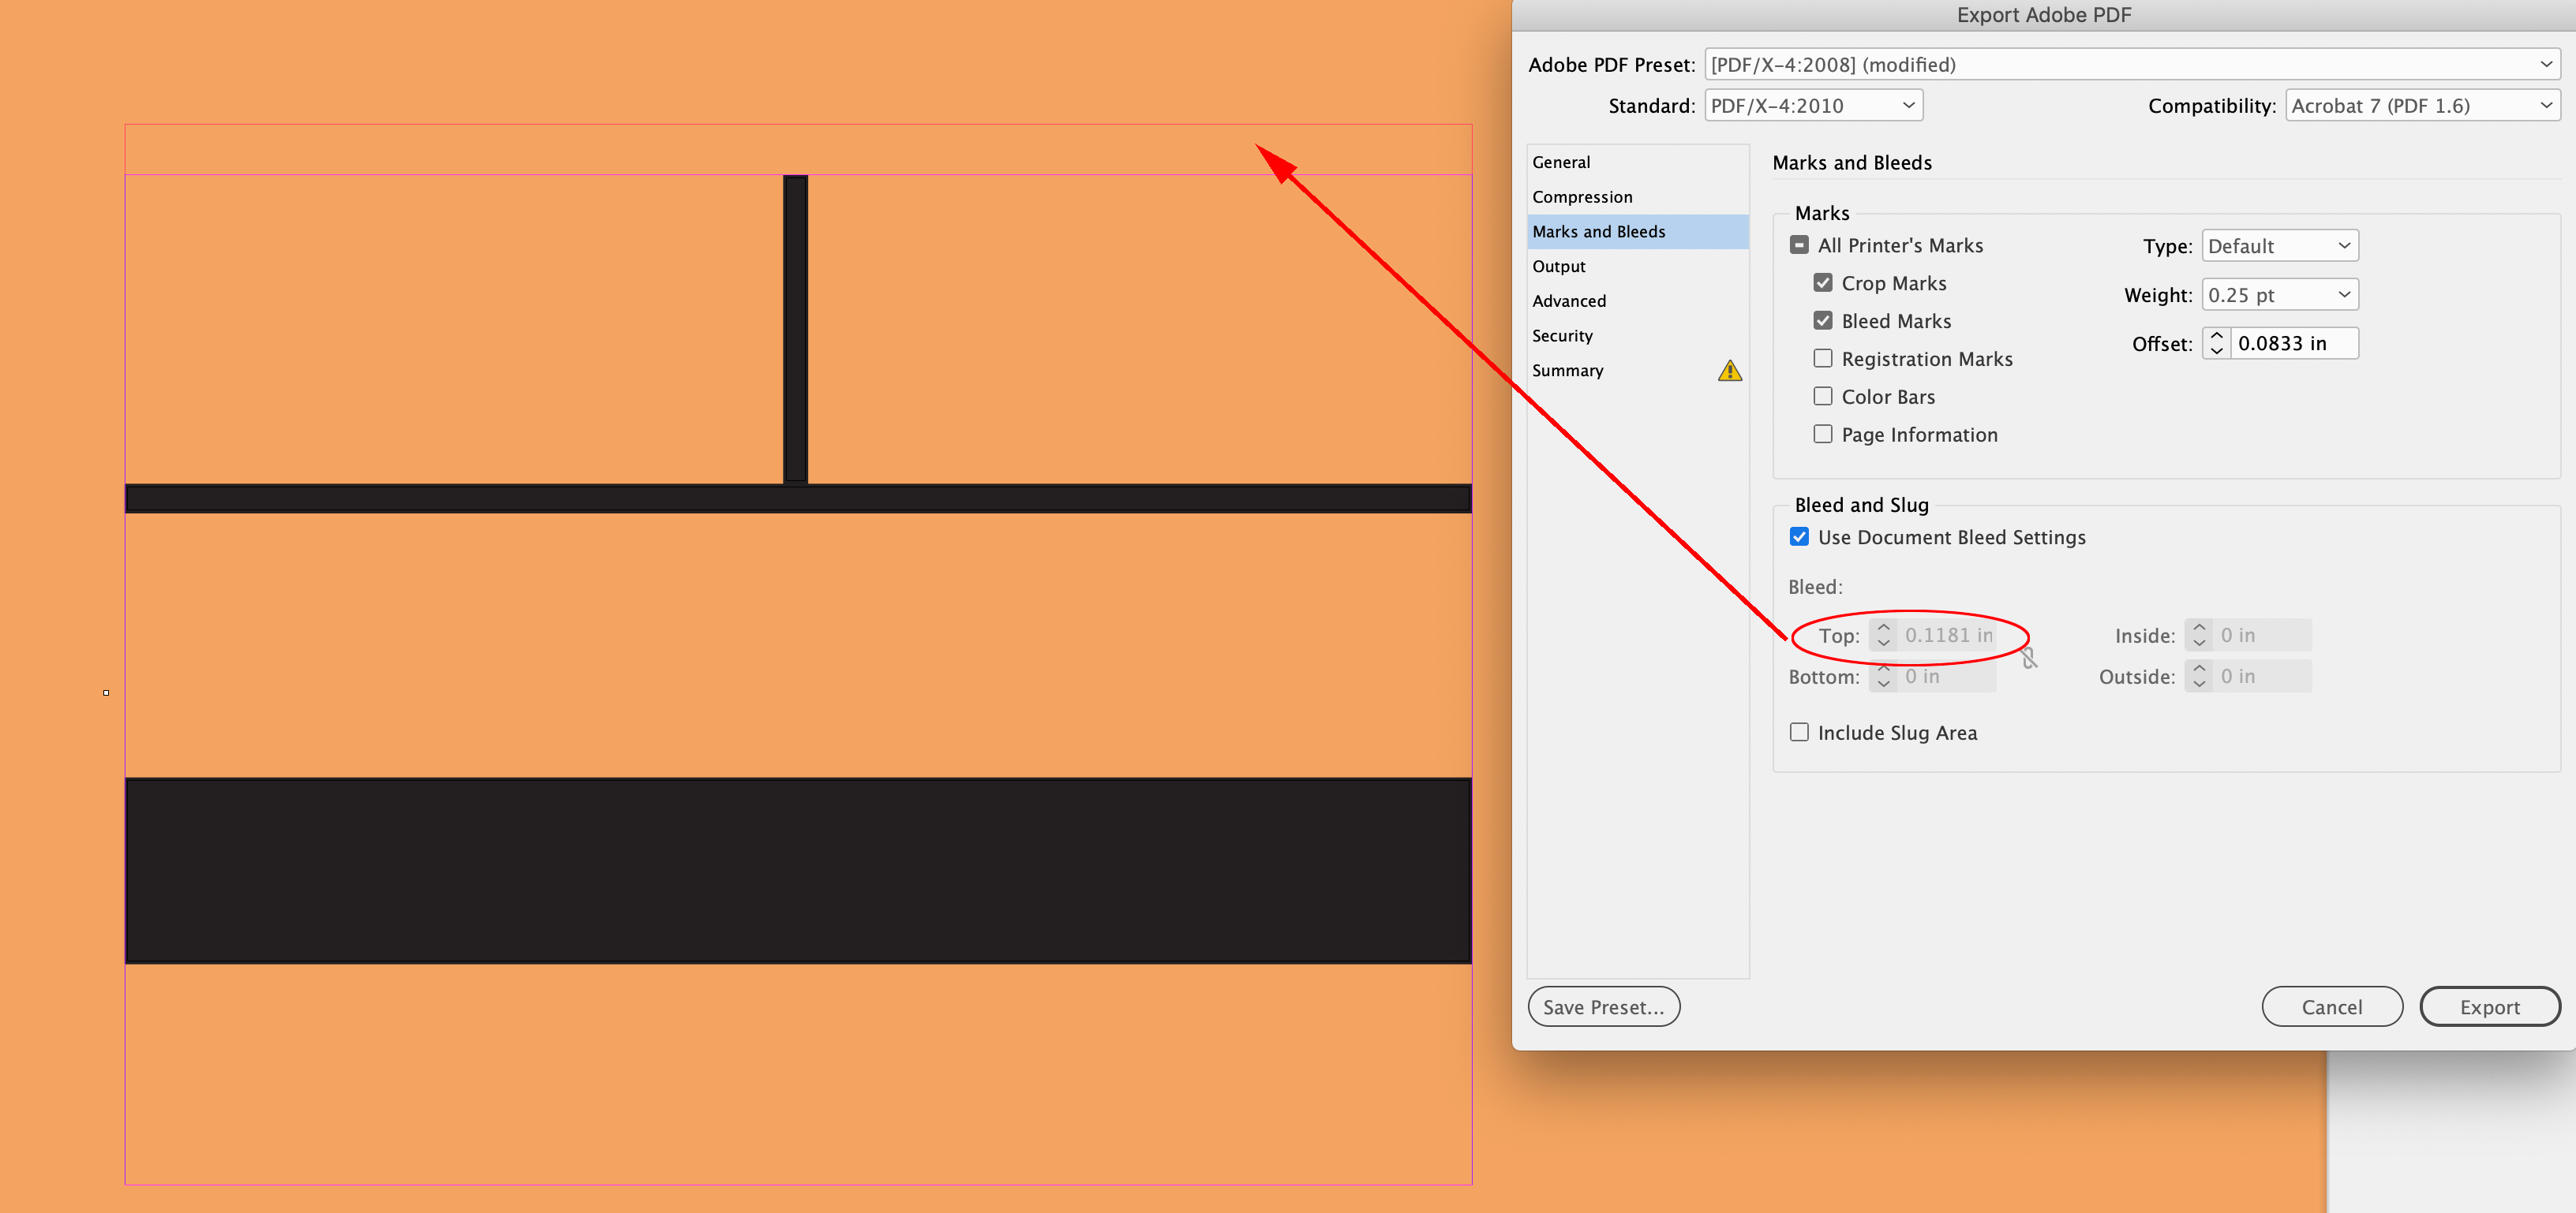Toggle the Page Information checkbox

point(1822,433)
